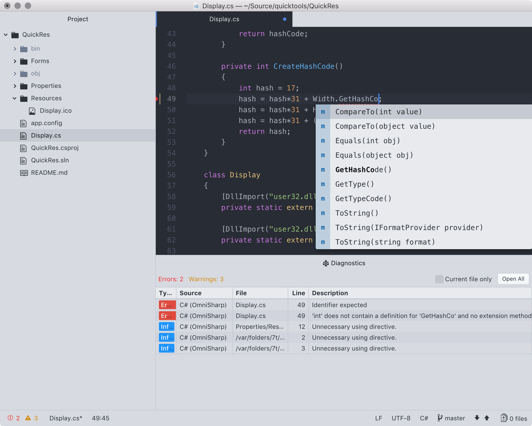Open Display.ico in the project tree
The height and width of the screenshot is (426, 532).
click(56, 111)
